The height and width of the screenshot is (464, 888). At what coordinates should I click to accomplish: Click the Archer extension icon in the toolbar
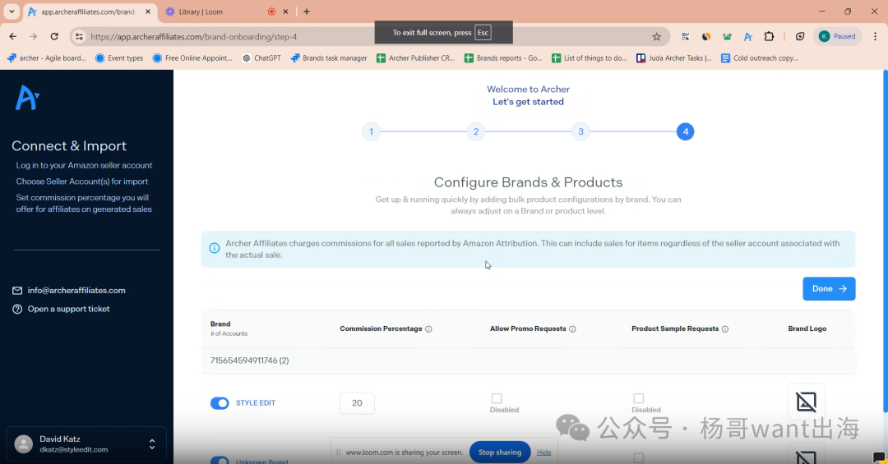pyautogui.click(x=748, y=37)
